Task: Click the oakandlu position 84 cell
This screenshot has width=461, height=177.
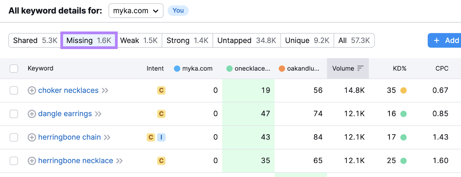Action: point(301,137)
